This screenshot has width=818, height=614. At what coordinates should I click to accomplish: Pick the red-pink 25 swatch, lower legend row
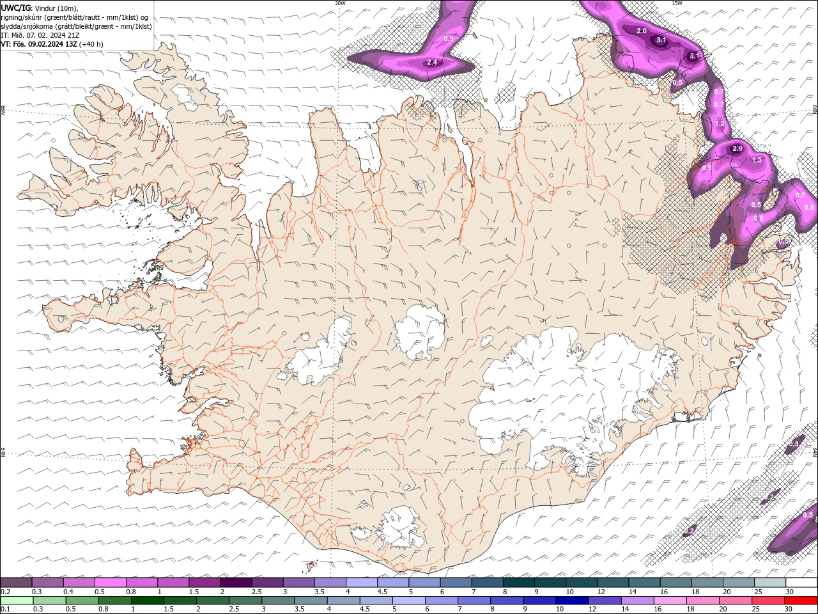click(768, 601)
